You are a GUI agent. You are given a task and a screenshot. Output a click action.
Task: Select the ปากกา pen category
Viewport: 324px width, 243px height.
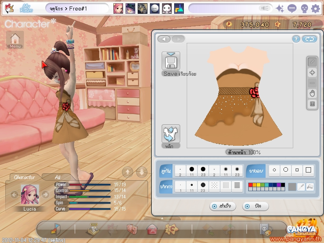tap(166, 187)
